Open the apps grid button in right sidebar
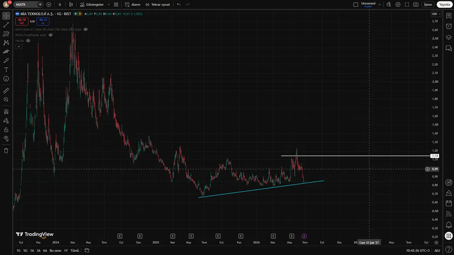This screenshot has height=255, width=454. 449,236
